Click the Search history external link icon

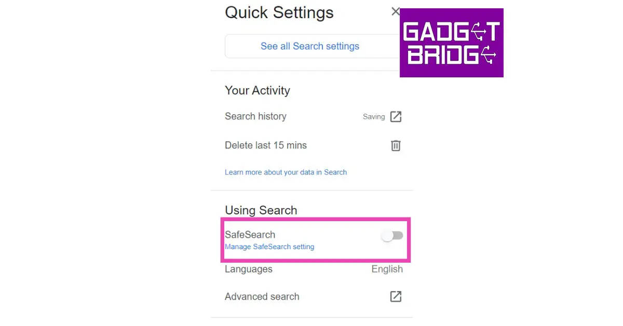pos(396,117)
